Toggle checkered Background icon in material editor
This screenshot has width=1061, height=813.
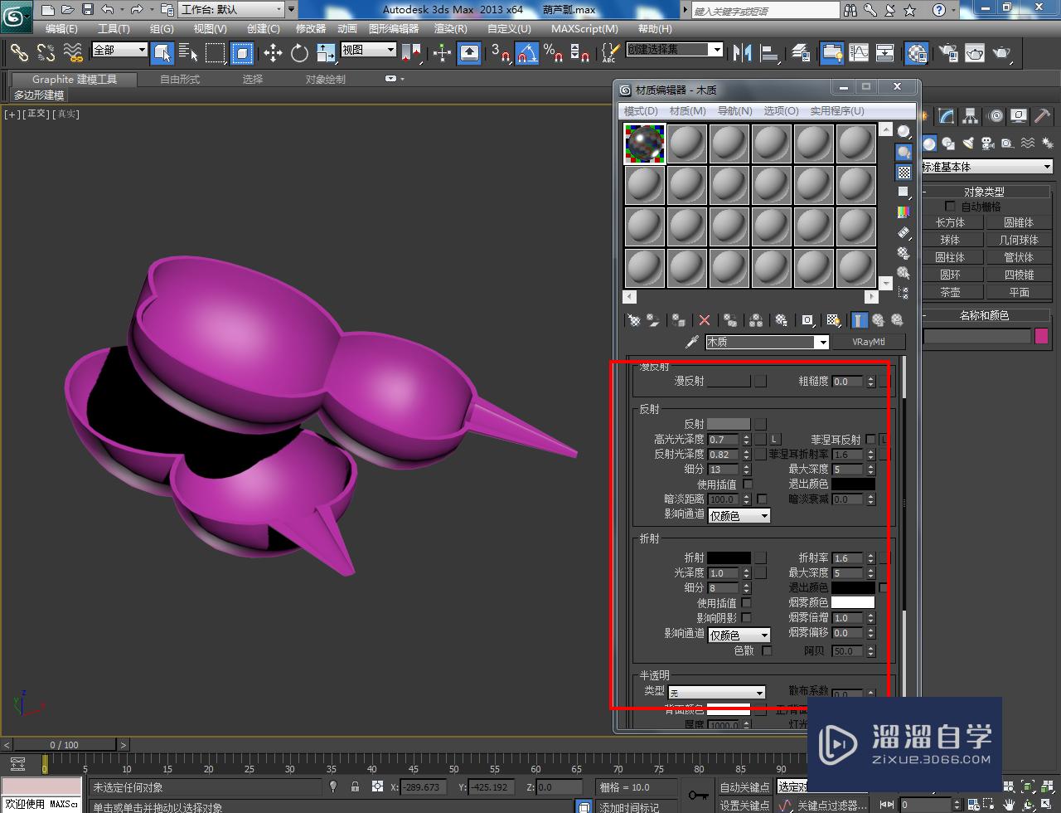coord(904,172)
